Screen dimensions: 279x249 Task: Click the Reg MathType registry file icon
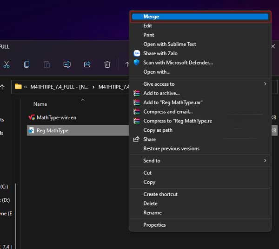pos(32,130)
